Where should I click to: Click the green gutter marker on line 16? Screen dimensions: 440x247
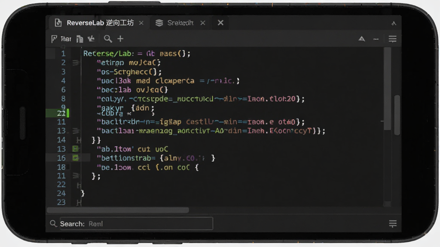pyautogui.click(x=76, y=158)
